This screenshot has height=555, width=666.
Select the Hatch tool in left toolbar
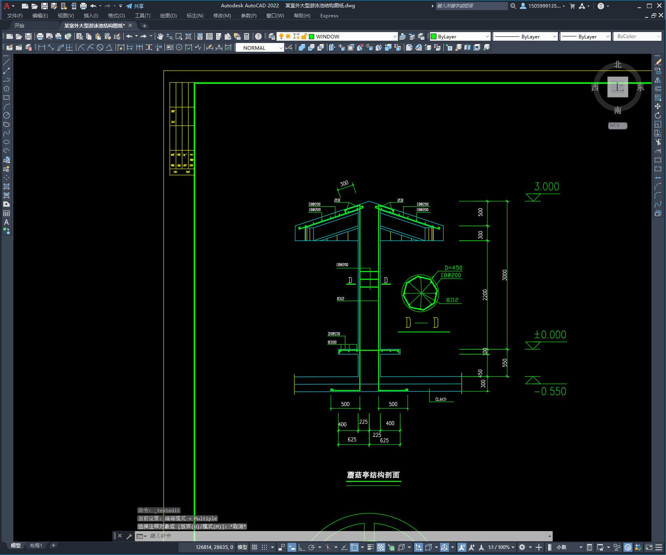[6, 186]
